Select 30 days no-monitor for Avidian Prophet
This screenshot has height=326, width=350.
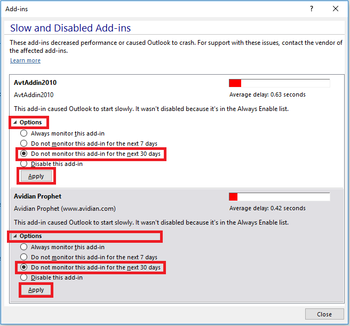tap(90, 267)
